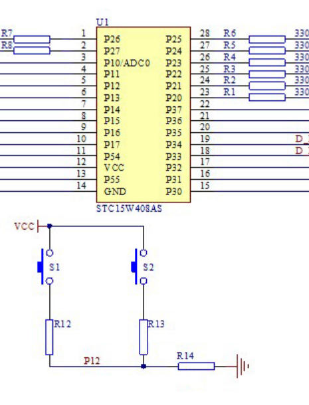
Task: Select the P12 net label
Action: (92, 361)
